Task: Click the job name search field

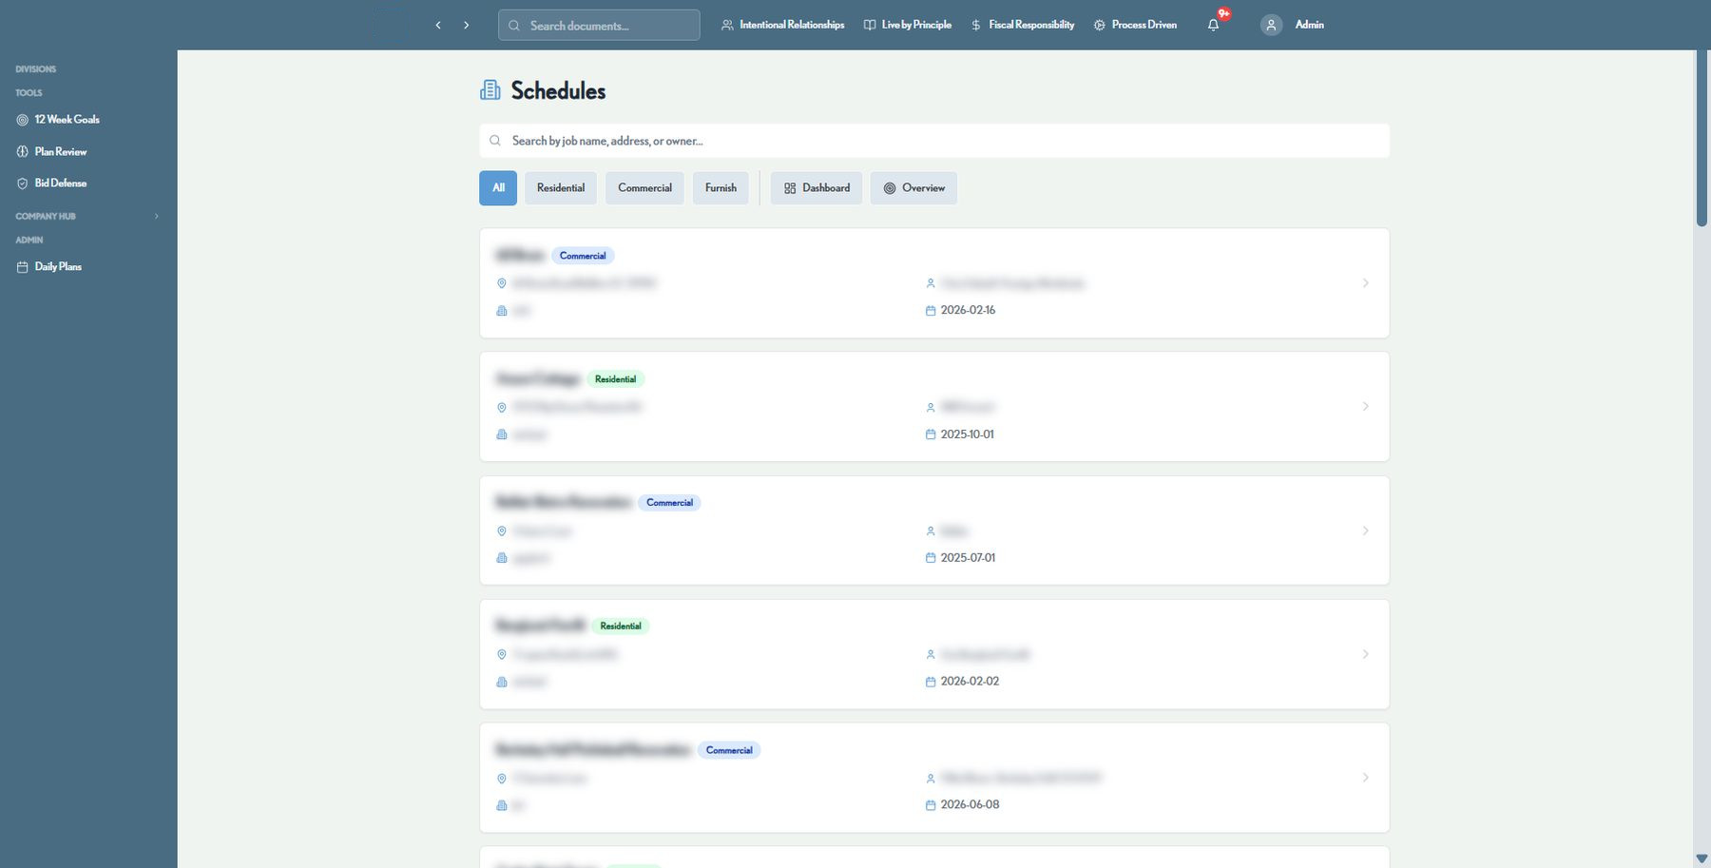Action: (934, 141)
